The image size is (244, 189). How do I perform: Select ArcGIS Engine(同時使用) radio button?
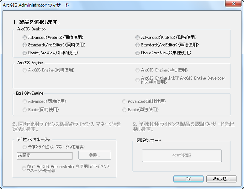[x=24, y=70]
